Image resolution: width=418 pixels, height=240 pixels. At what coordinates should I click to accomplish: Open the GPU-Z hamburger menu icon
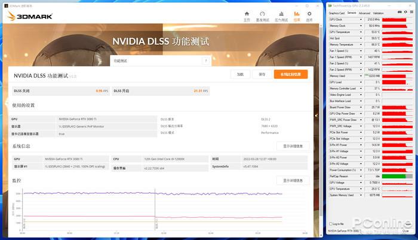pos(412,12)
